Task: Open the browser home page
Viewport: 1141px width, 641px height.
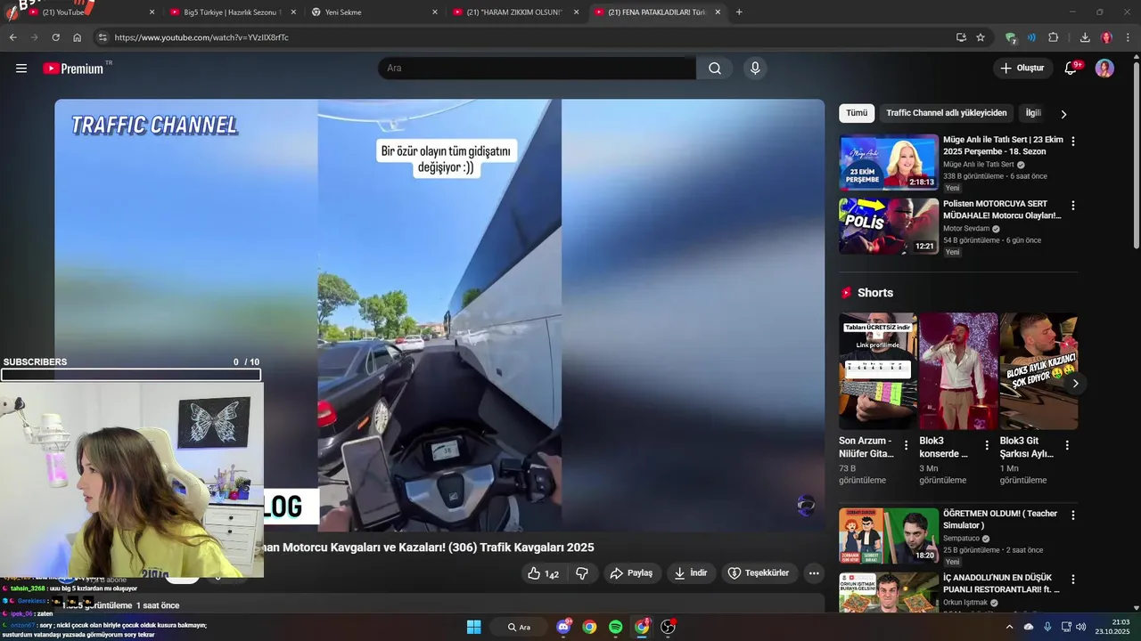Action: point(78,37)
